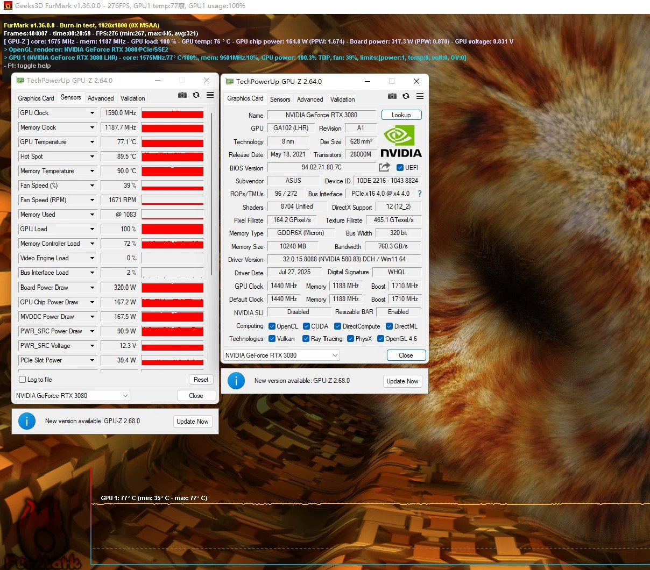Click GPU Load red graph bar
Viewport: 650px width, 570px height.
(x=172, y=229)
